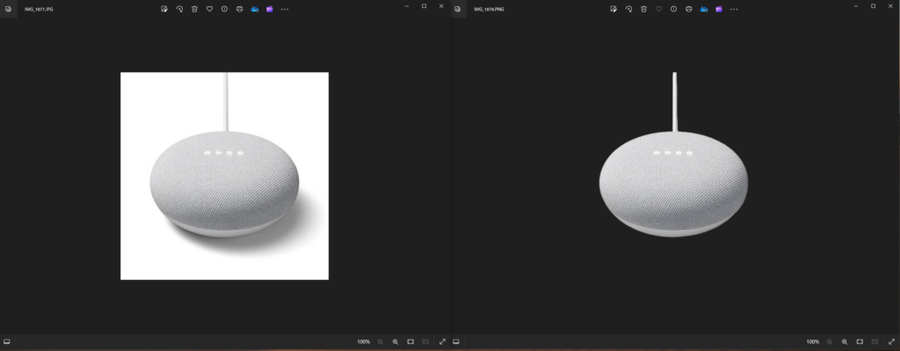900x351 pixels.
Task: Toggle favorite heart for IMG_1877.JPG
Action: [209, 9]
